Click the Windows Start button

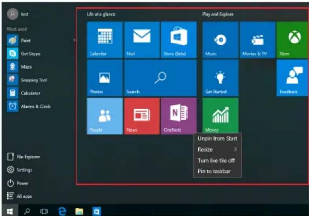(10, 211)
